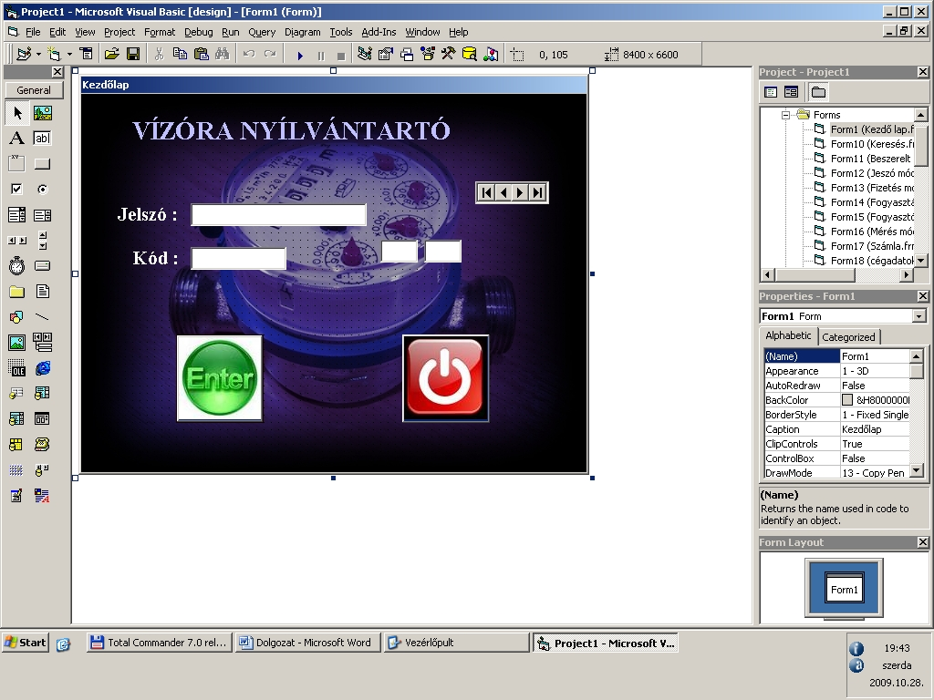Toggle Folders in Project Explorer
934x700 pixels.
[818, 92]
